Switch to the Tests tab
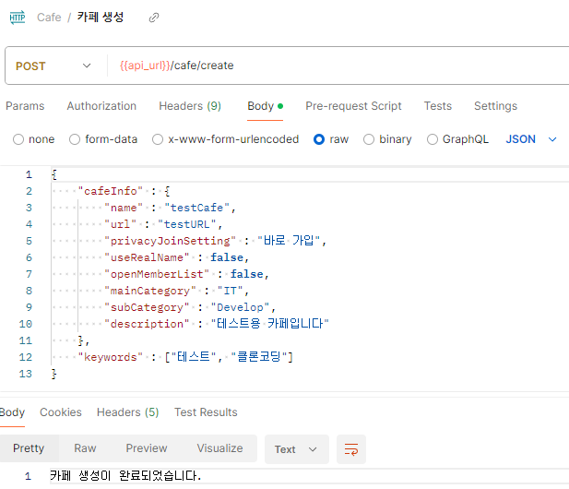The image size is (569, 489). 438,106
